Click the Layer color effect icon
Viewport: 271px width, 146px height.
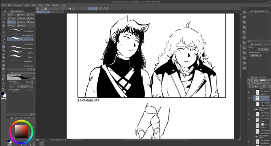click(265, 50)
